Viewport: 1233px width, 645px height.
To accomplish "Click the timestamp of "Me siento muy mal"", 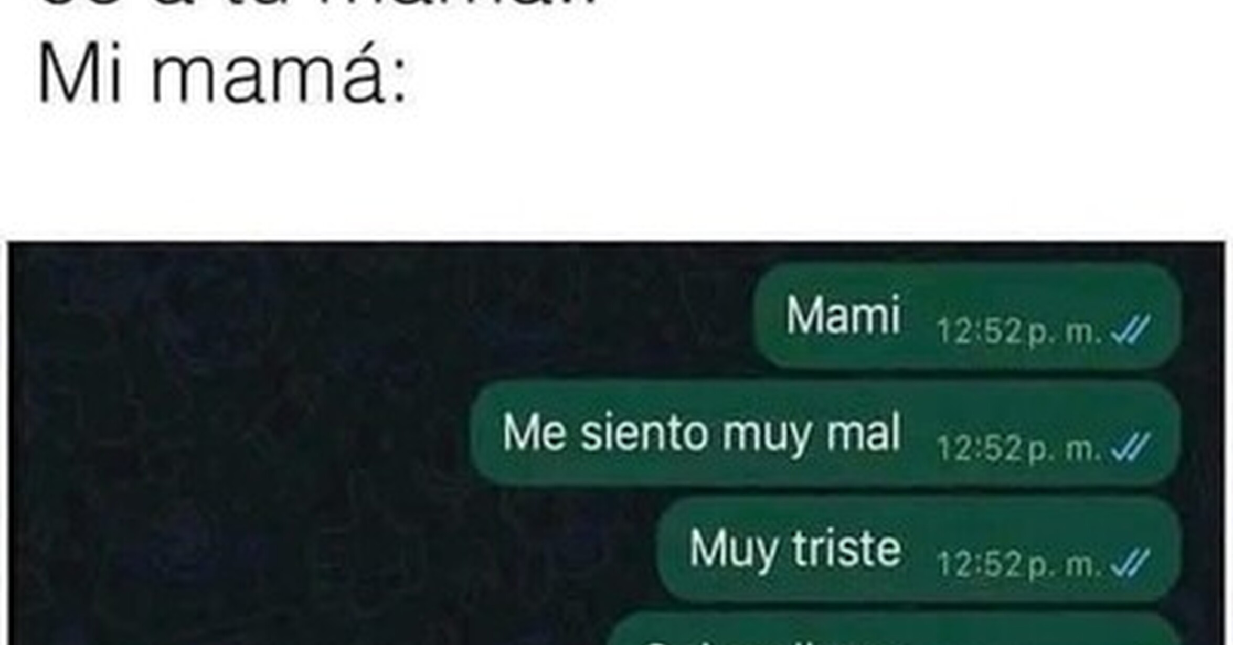I will tap(1019, 448).
